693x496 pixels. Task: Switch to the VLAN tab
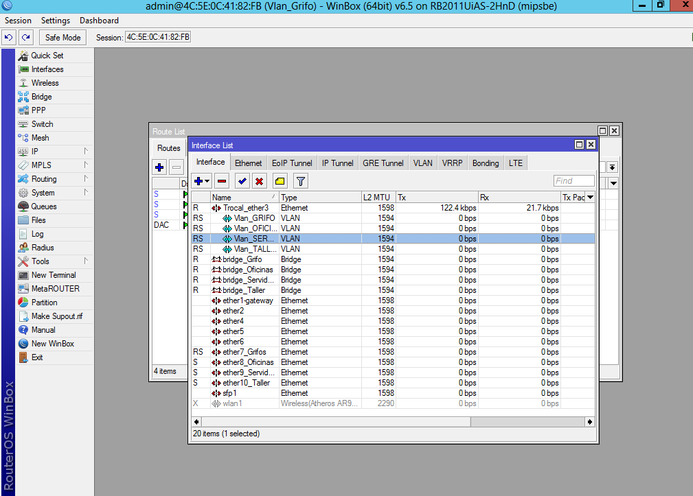tap(422, 163)
